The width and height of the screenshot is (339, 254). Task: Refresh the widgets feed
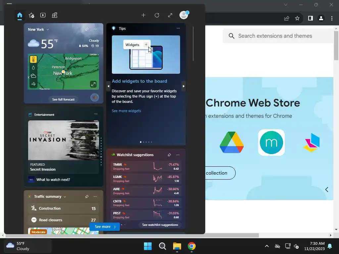tap(157, 15)
